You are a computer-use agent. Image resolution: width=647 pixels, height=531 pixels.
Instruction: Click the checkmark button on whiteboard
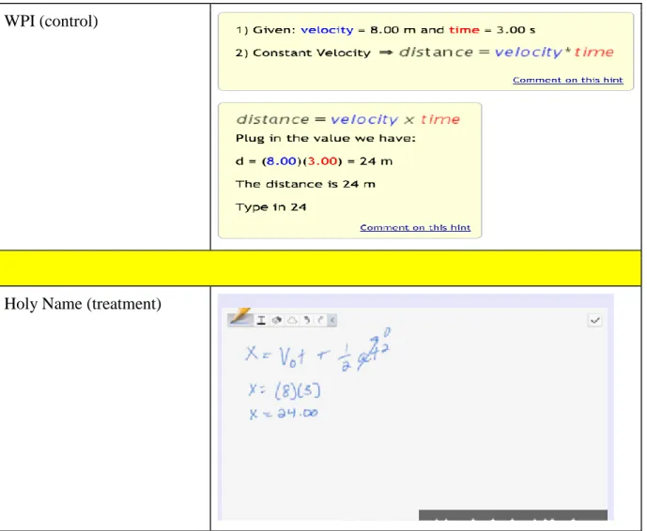[594, 320]
